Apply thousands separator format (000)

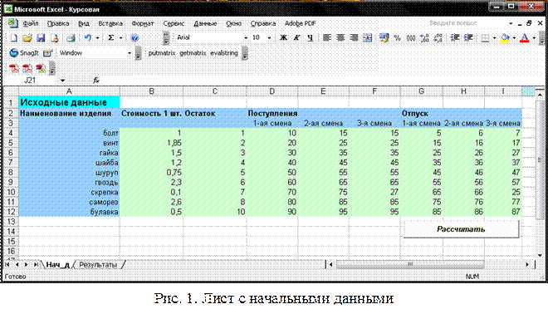411,37
